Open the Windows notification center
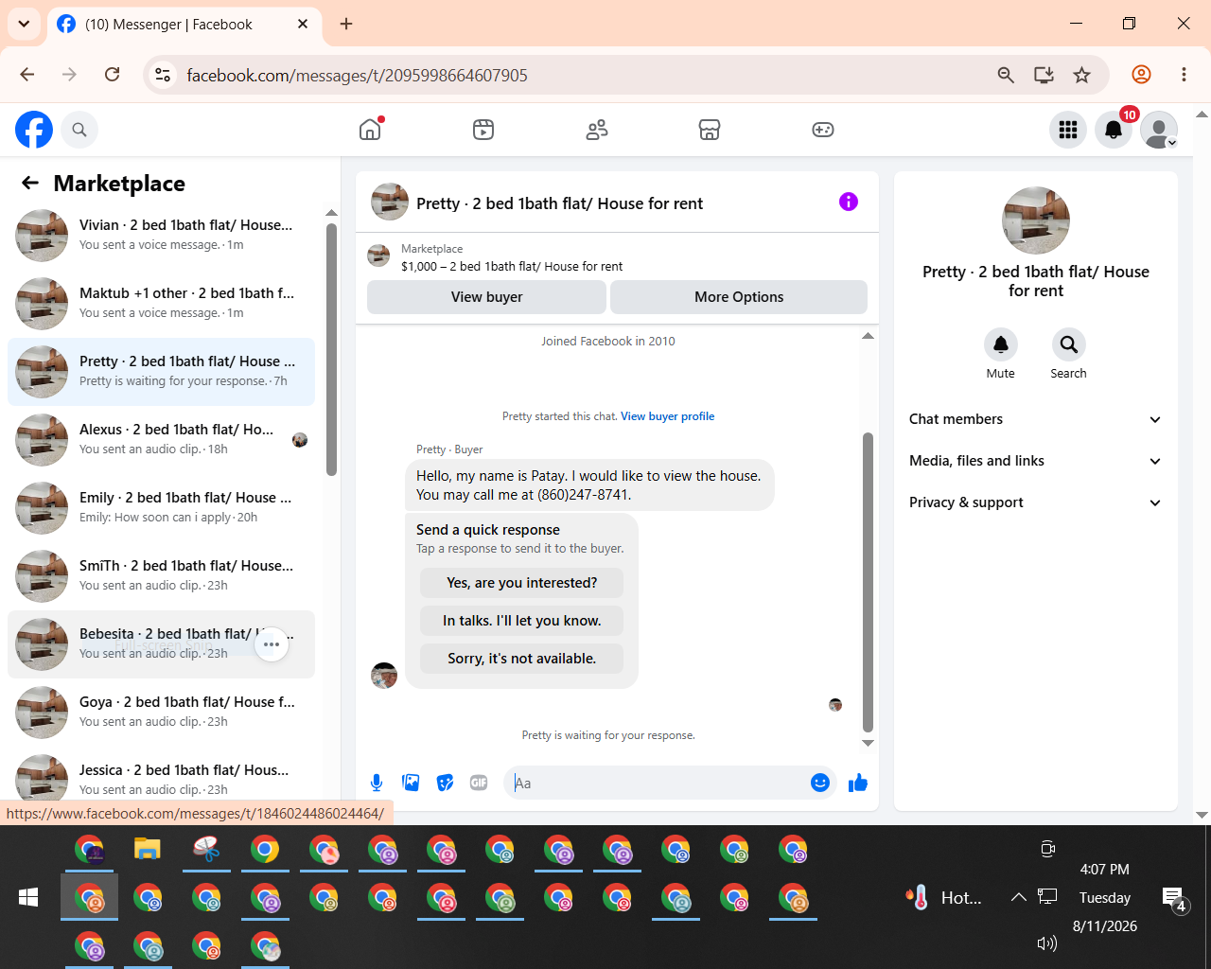Viewport: 1211px width, 969px height. [1174, 899]
